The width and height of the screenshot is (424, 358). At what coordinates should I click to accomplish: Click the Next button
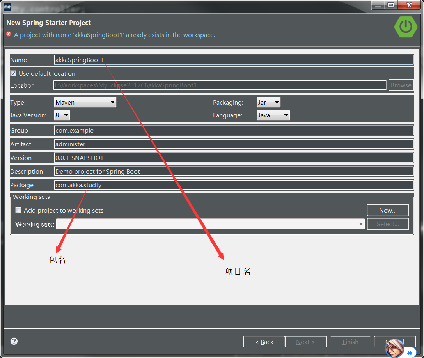pos(306,342)
